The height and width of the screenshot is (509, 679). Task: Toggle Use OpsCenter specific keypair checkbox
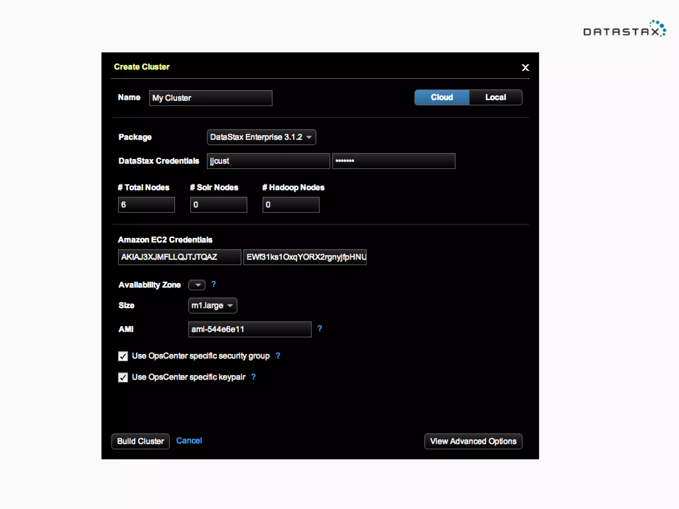[x=123, y=377]
